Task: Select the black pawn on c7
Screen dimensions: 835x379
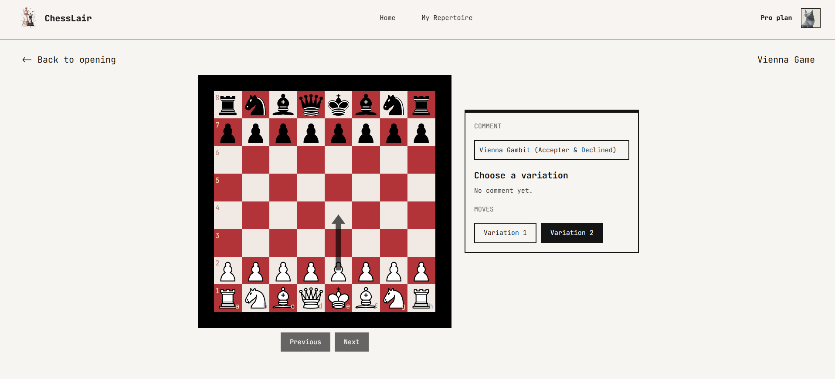Action: tap(283, 133)
